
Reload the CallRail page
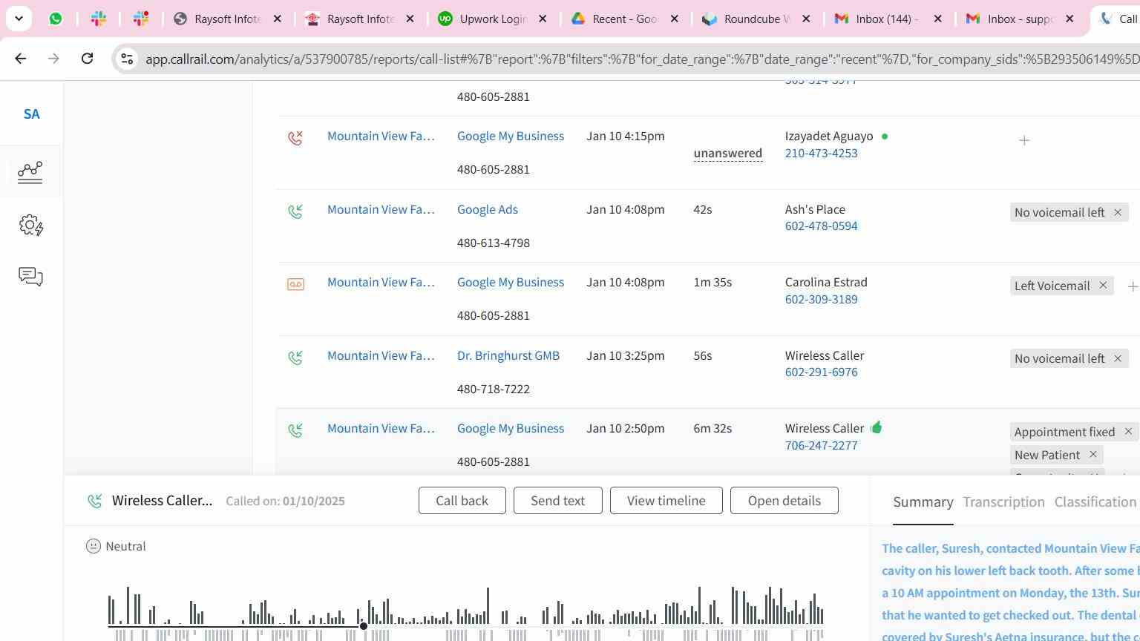87,59
